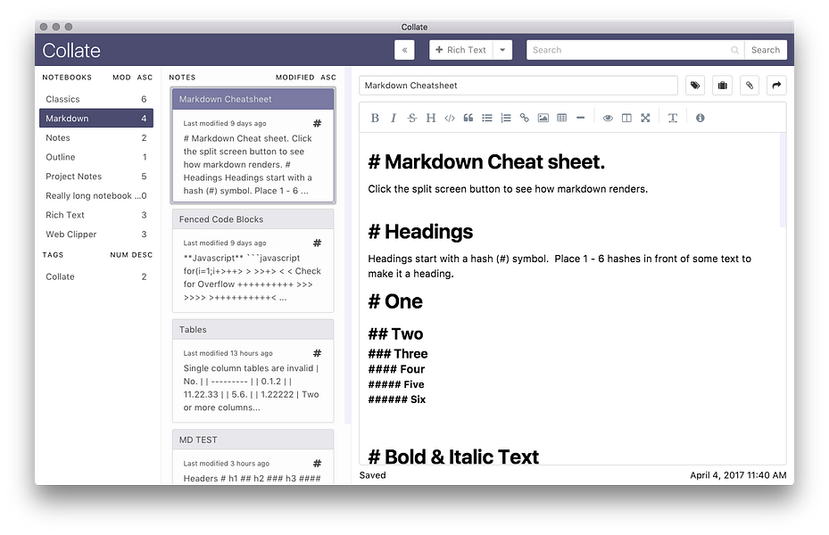
Task: Toggle side-by-side split screen view
Action: (x=626, y=118)
